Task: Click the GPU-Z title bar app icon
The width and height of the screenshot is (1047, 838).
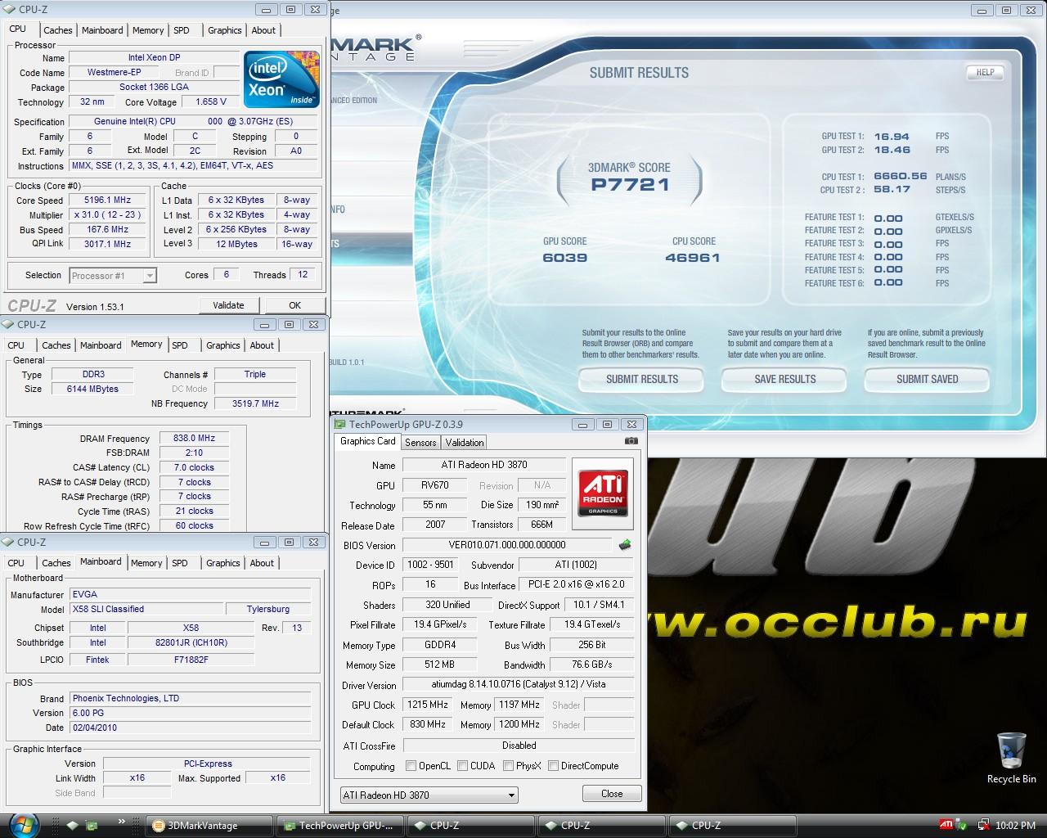Action: pyautogui.click(x=341, y=425)
